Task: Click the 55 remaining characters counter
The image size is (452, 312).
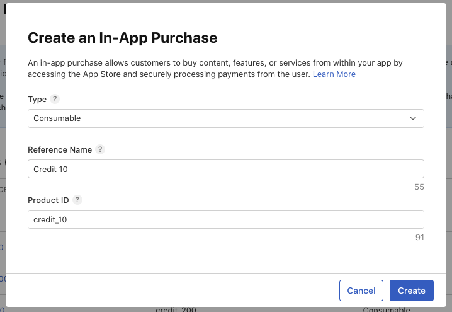Action: [x=419, y=187]
